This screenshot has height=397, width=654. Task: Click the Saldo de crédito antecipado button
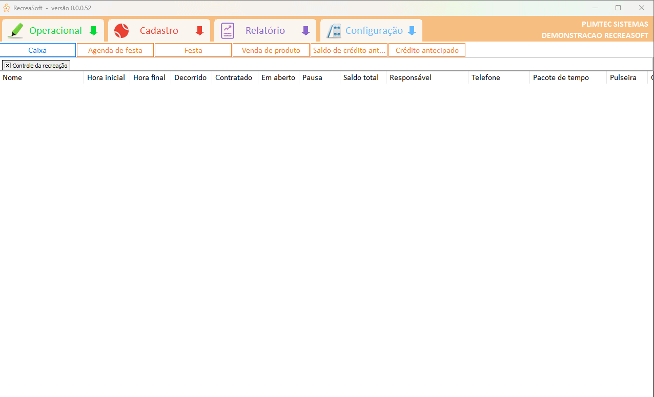(349, 50)
